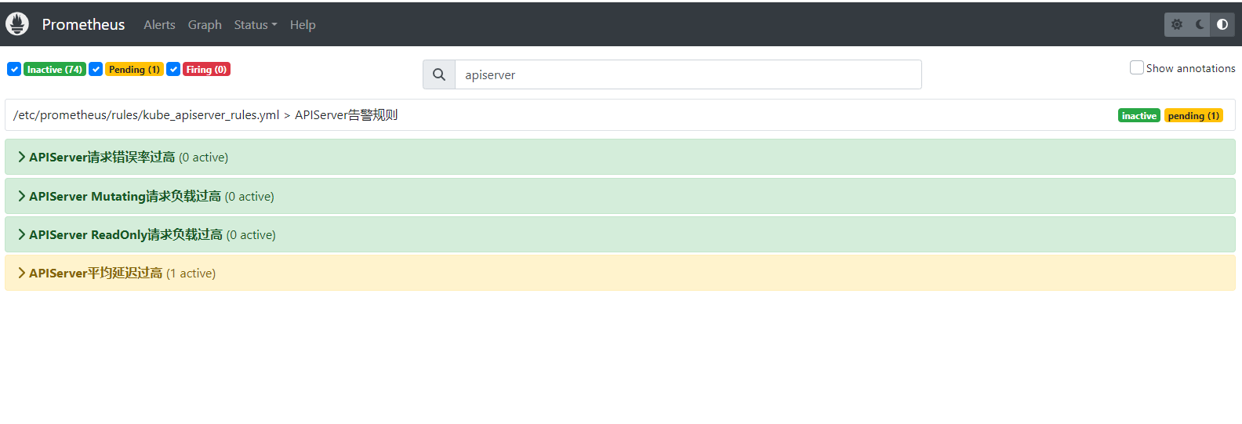Open the Graph page

(x=205, y=24)
